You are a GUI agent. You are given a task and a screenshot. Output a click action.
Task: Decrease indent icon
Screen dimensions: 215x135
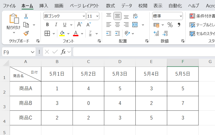tap(109, 33)
